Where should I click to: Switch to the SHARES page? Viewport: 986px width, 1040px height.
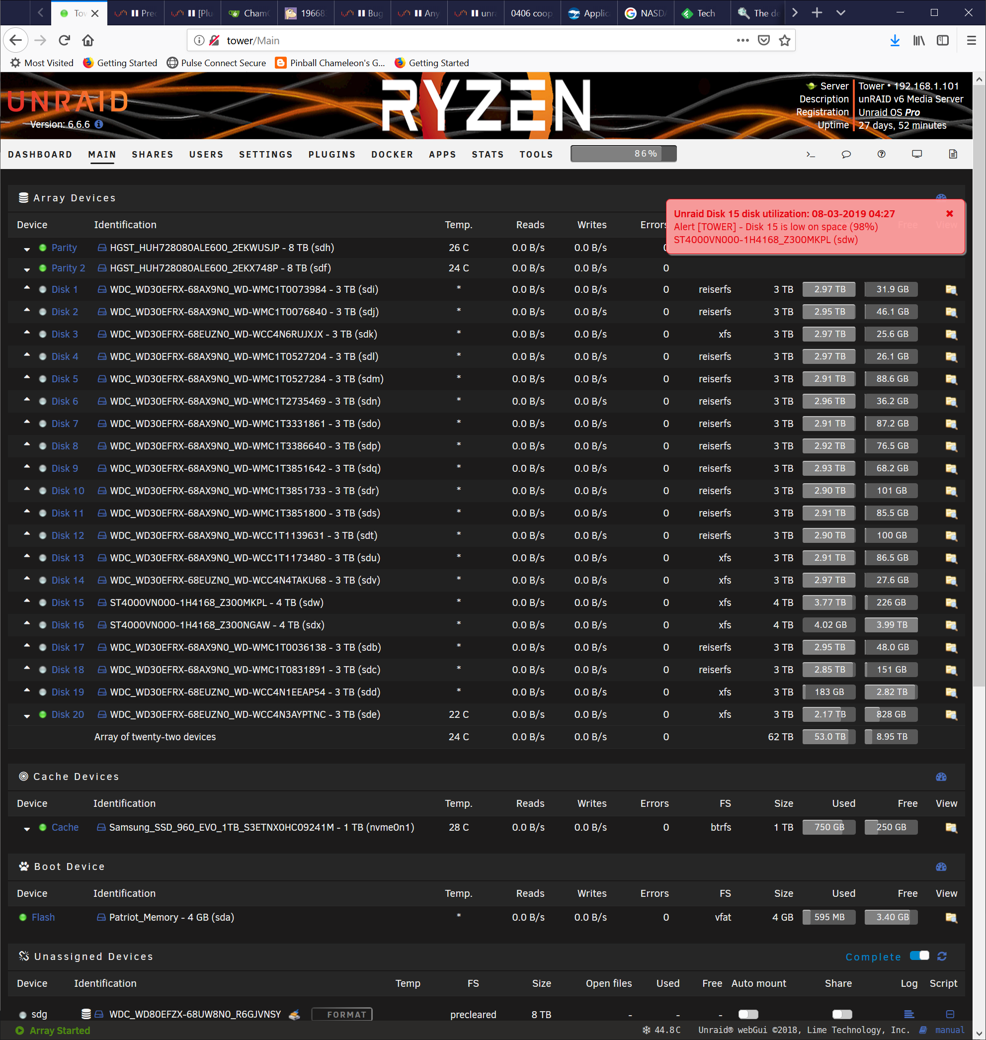(x=153, y=155)
